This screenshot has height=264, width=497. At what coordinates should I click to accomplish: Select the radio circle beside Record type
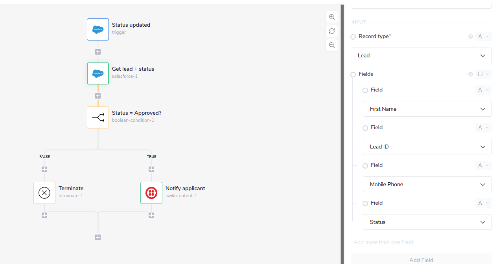point(353,36)
